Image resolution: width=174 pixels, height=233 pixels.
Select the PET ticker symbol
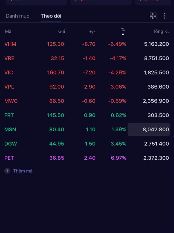point(9,158)
